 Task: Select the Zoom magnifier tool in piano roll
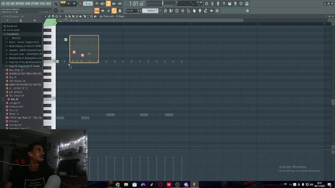coord(92,16)
